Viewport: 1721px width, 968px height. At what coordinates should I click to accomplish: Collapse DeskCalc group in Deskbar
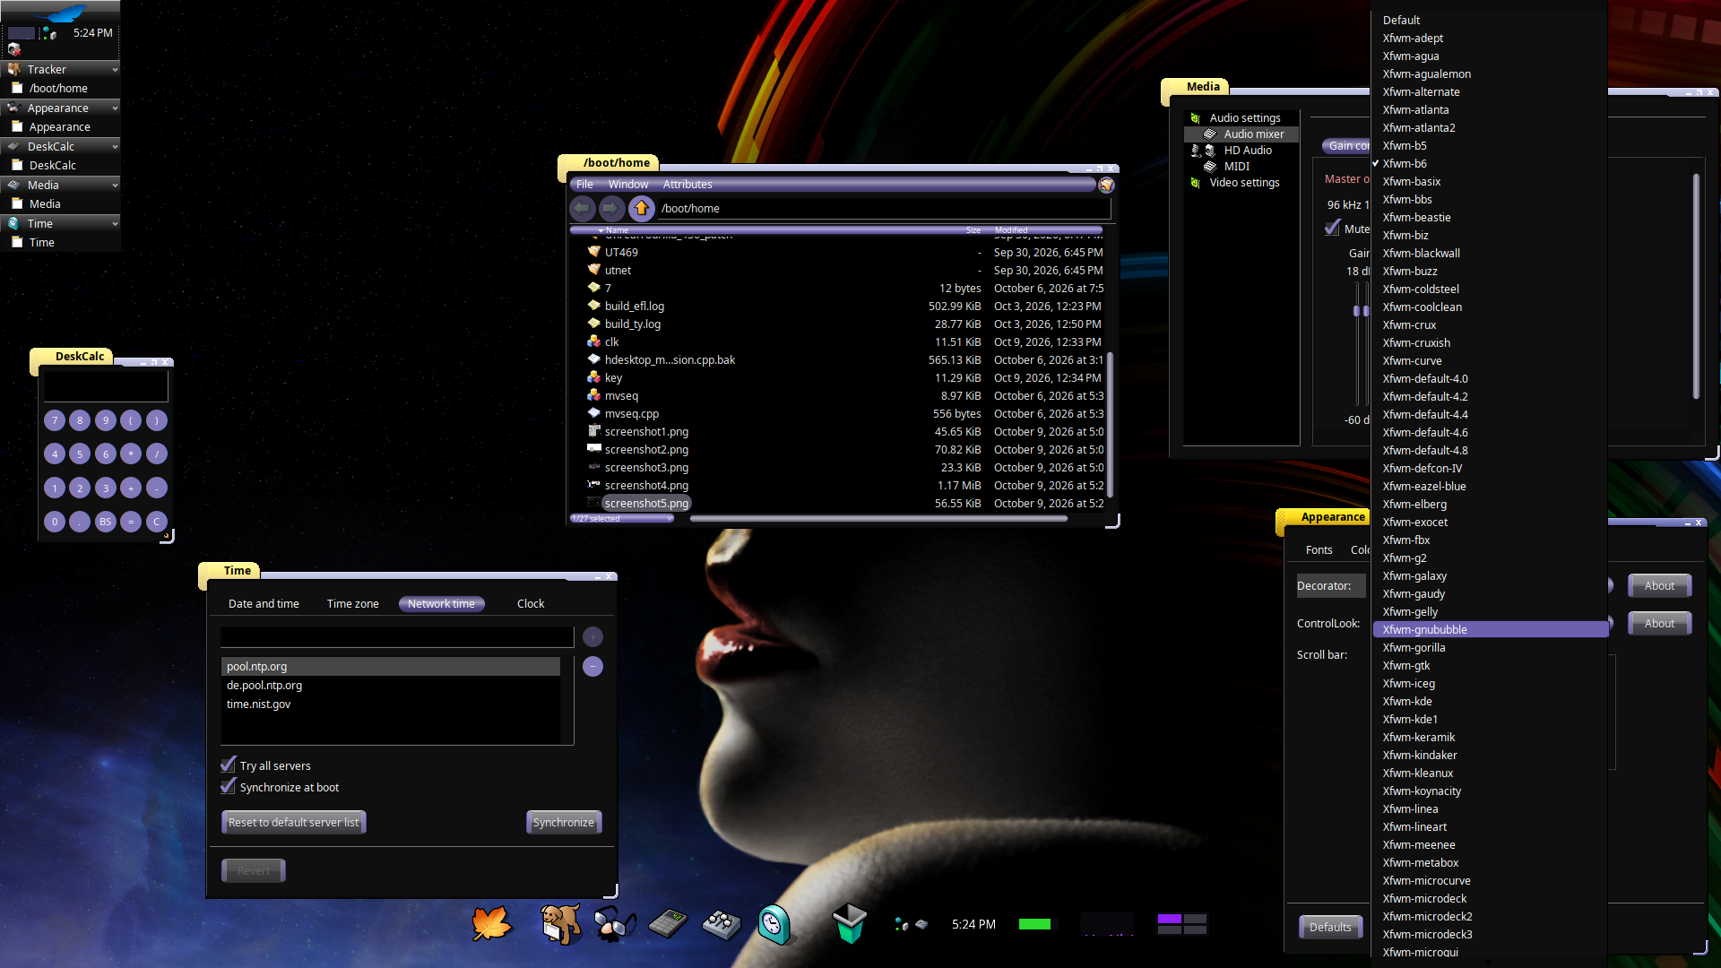coord(115,146)
